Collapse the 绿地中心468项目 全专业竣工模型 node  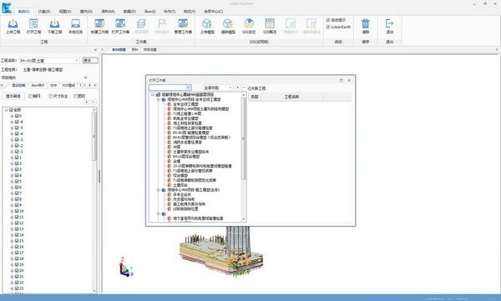click(159, 99)
